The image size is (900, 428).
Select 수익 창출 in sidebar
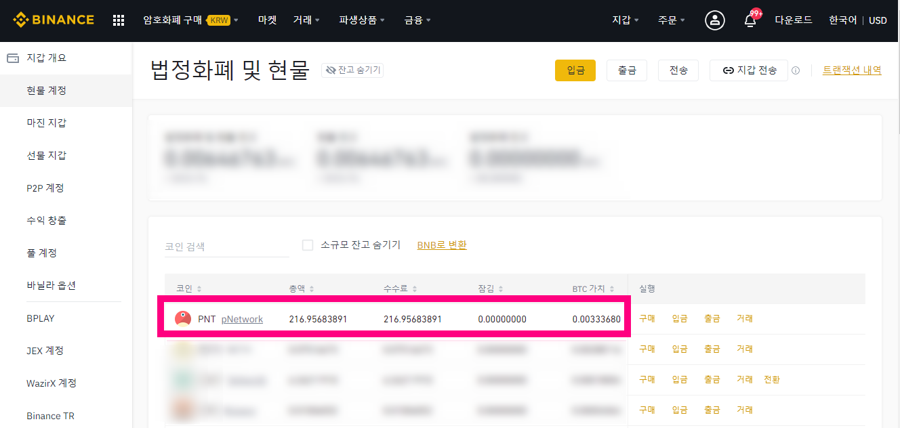pos(66,221)
